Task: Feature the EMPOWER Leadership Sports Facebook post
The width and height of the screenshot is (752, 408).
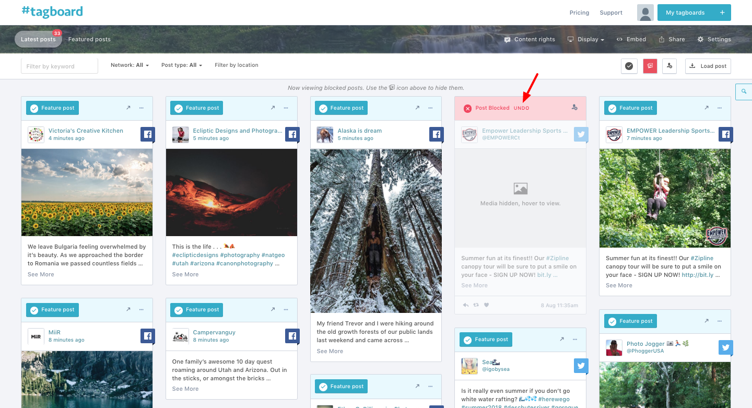Action: [x=630, y=108]
